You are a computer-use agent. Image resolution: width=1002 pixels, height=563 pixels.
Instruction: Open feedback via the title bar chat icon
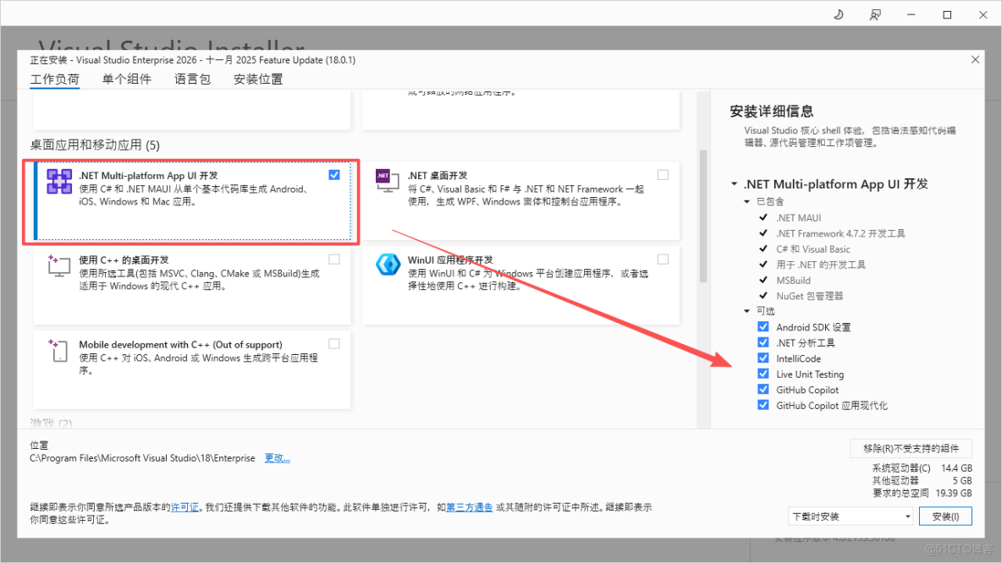[875, 14]
